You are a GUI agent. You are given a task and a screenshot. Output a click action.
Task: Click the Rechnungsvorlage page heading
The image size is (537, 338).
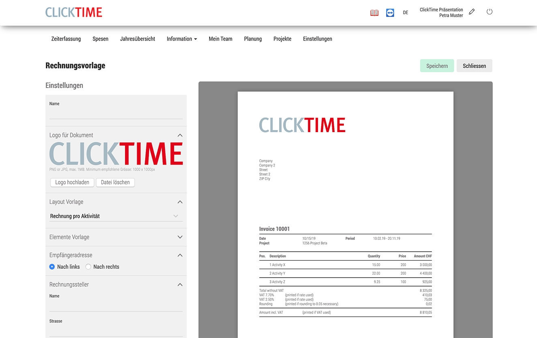75,66
